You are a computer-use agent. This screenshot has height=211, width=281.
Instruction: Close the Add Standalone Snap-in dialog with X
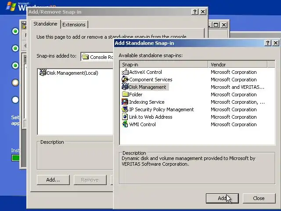tap(276, 43)
